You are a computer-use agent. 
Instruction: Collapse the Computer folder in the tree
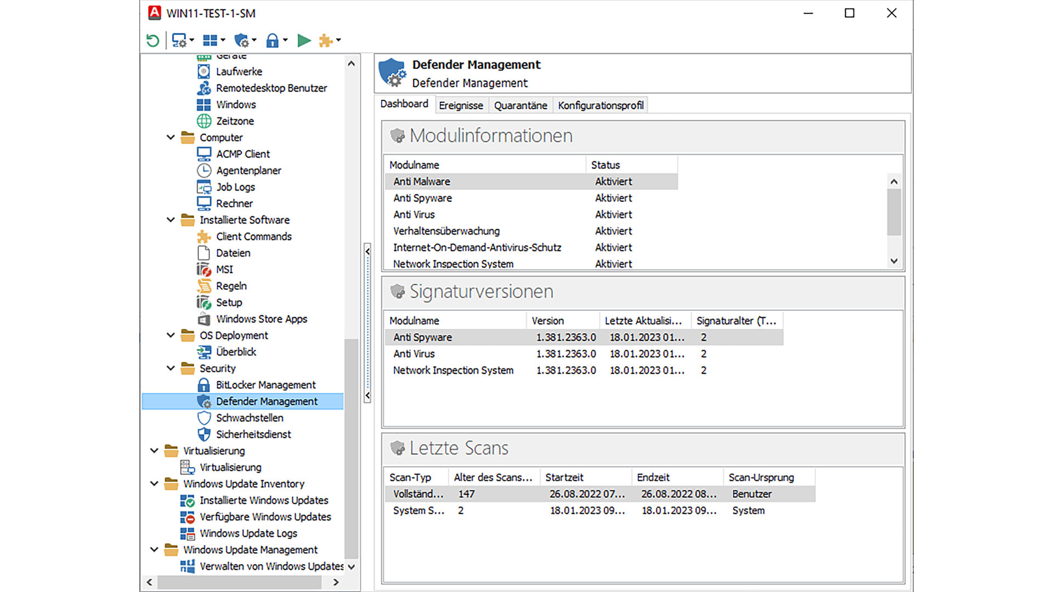[171, 137]
